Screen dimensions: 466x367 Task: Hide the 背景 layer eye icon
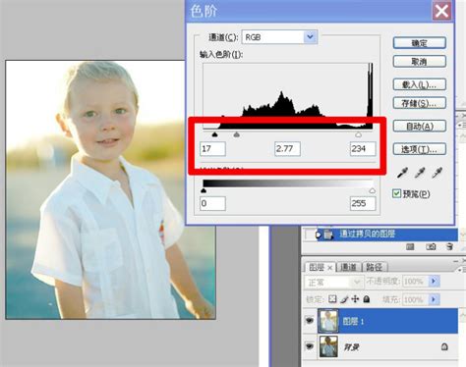tap(310, 346)
